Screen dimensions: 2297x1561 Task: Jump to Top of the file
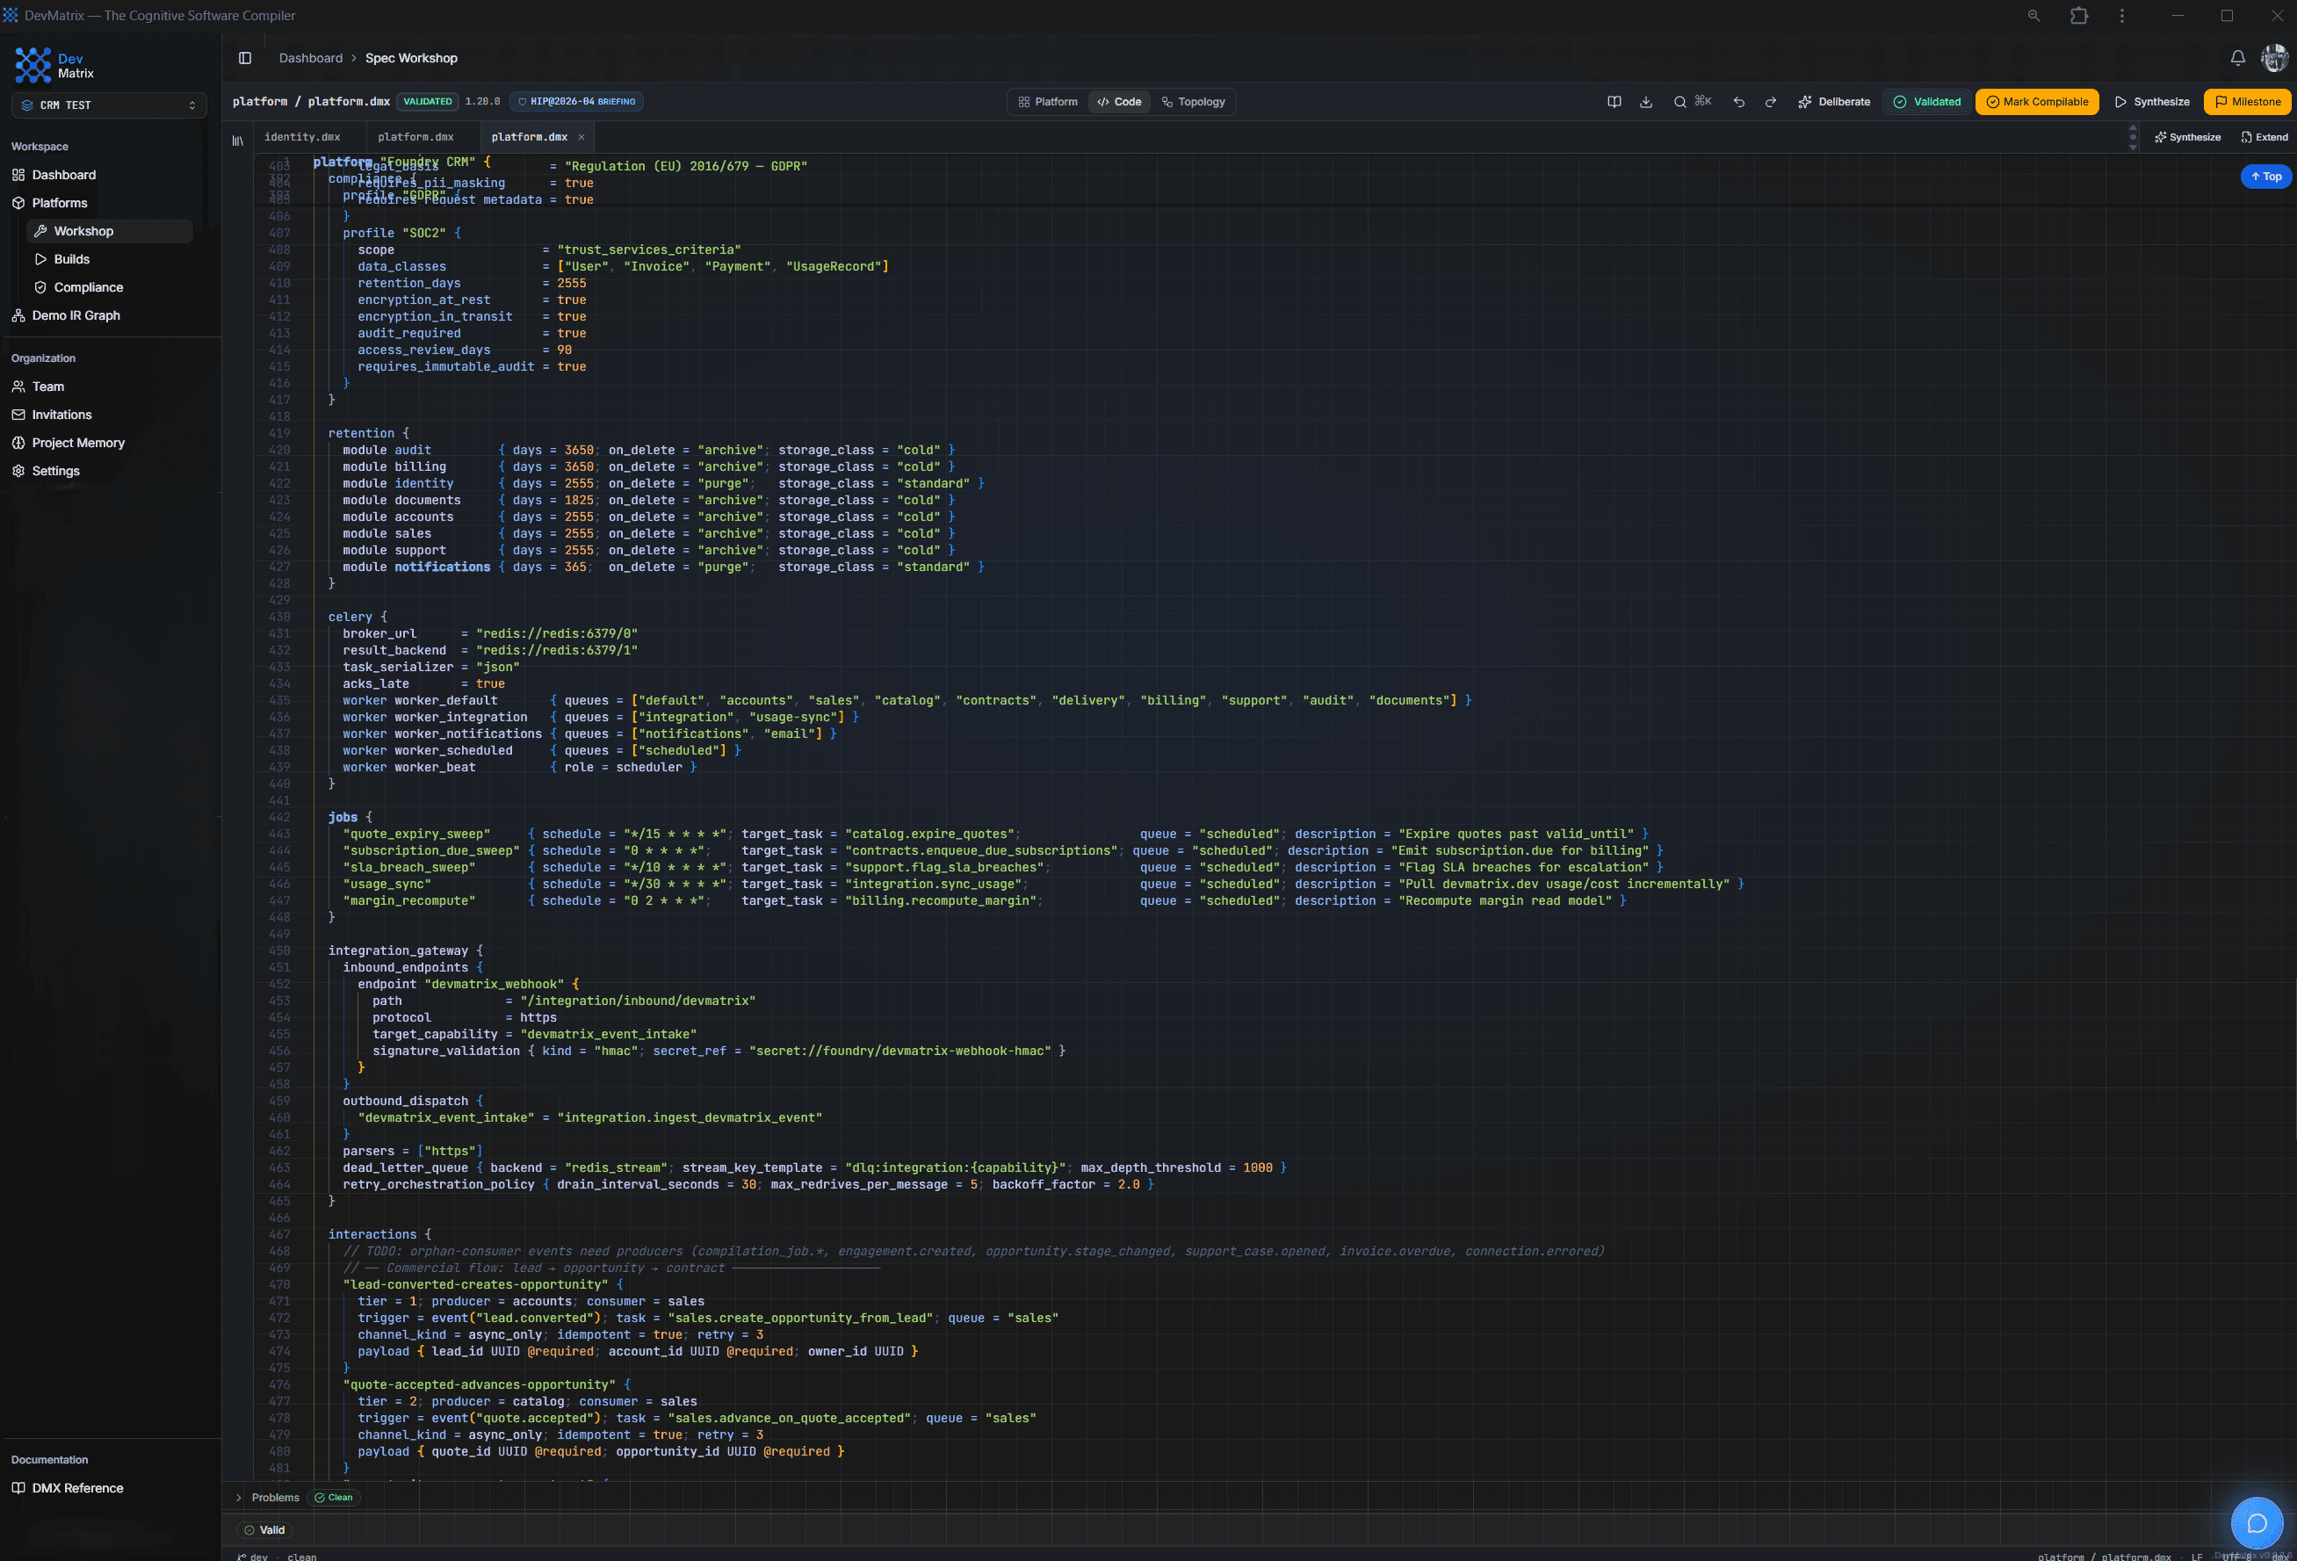coord(2265,177)
